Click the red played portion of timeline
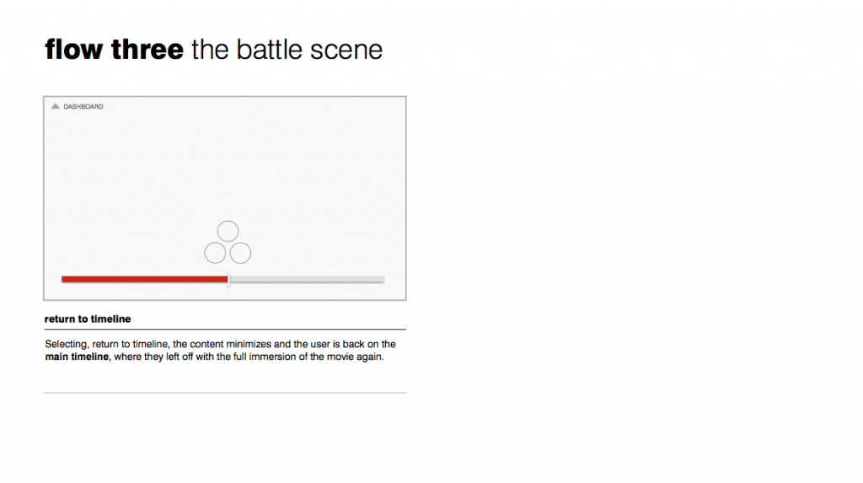 pos(144,279)
